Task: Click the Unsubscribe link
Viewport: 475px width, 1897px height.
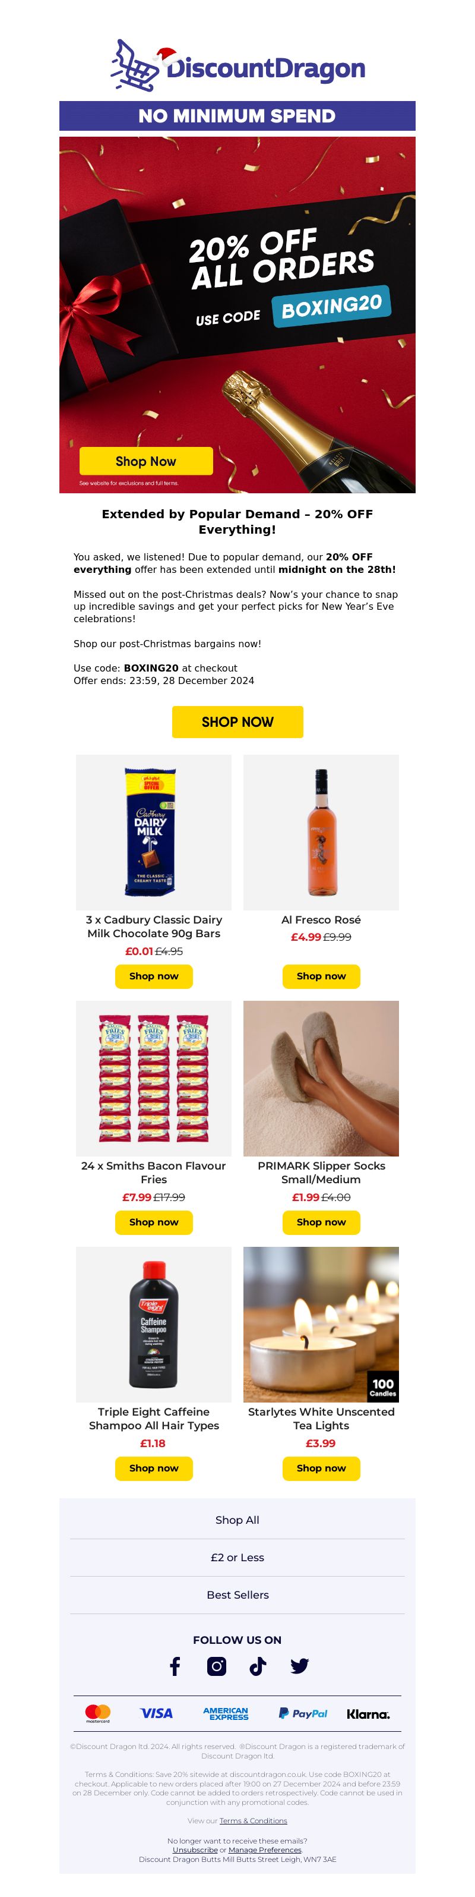Action: click(x=195, y=1850)
